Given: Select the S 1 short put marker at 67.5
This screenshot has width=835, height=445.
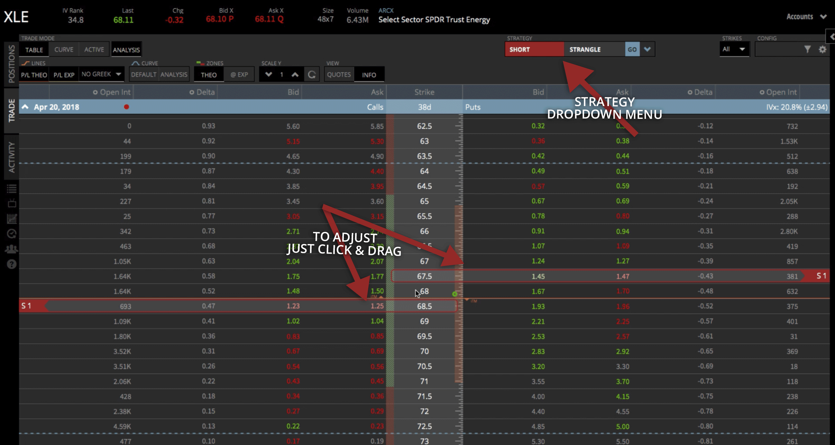Looking at the screenshot, I should 816,276.
